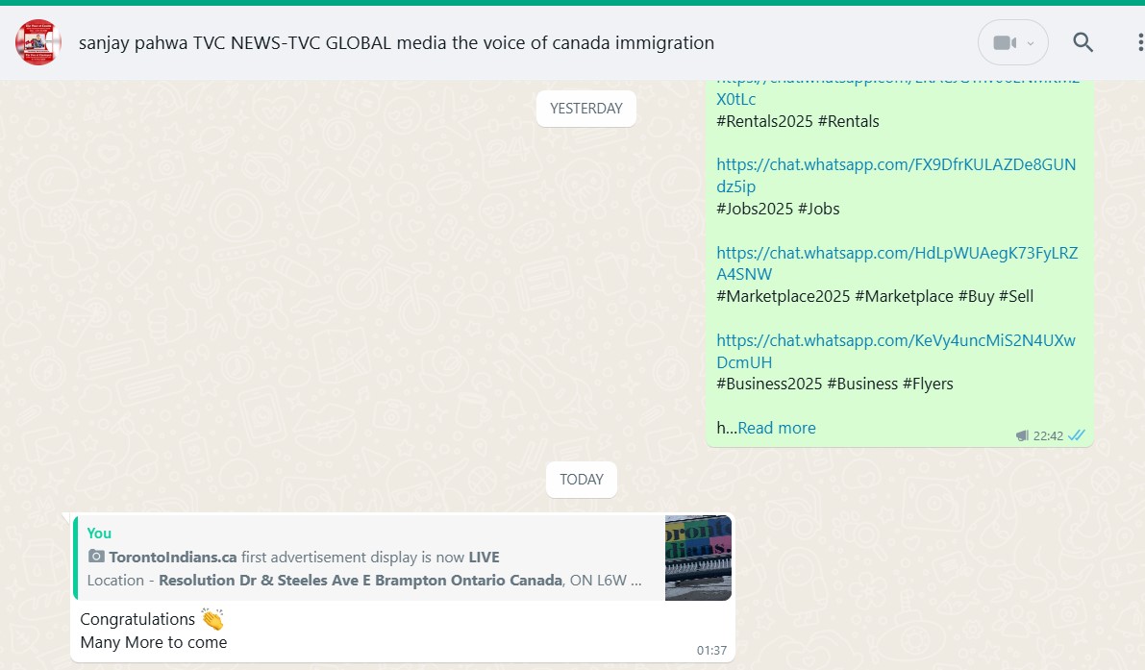1145x670 pixels.
Task: Open the three-dot chat menu
Action: pyautogui.click(x=1139, y=43)
